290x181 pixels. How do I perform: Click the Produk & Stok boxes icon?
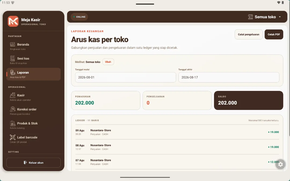point(13,123)
